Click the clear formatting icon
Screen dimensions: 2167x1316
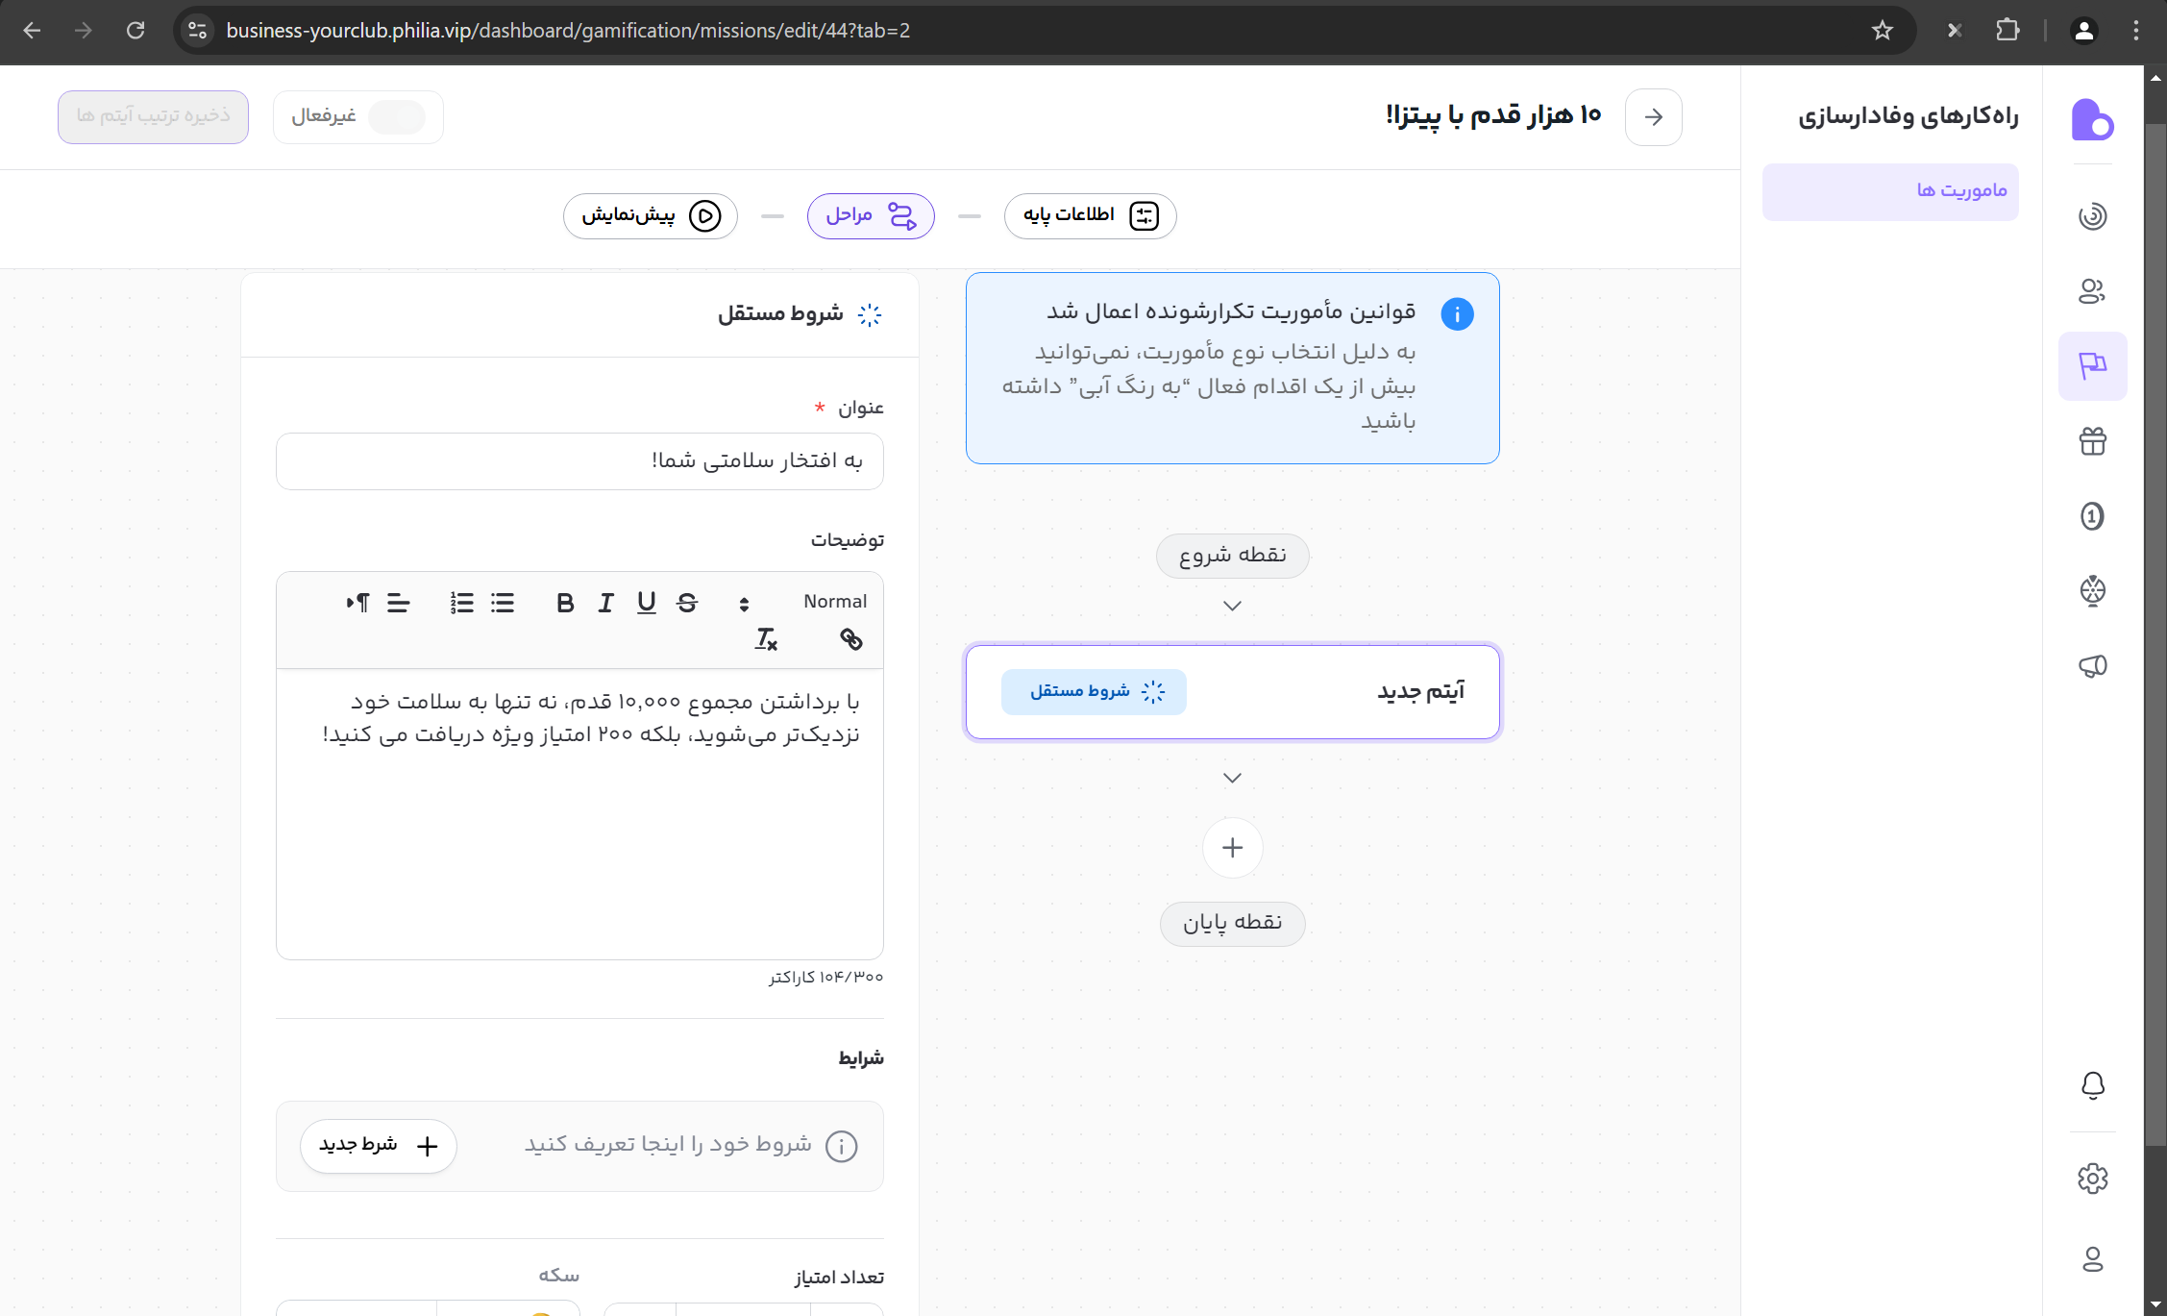point(766,639)
